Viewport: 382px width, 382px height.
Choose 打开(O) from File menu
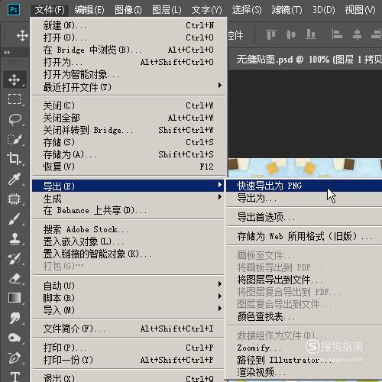coord(129,37)
